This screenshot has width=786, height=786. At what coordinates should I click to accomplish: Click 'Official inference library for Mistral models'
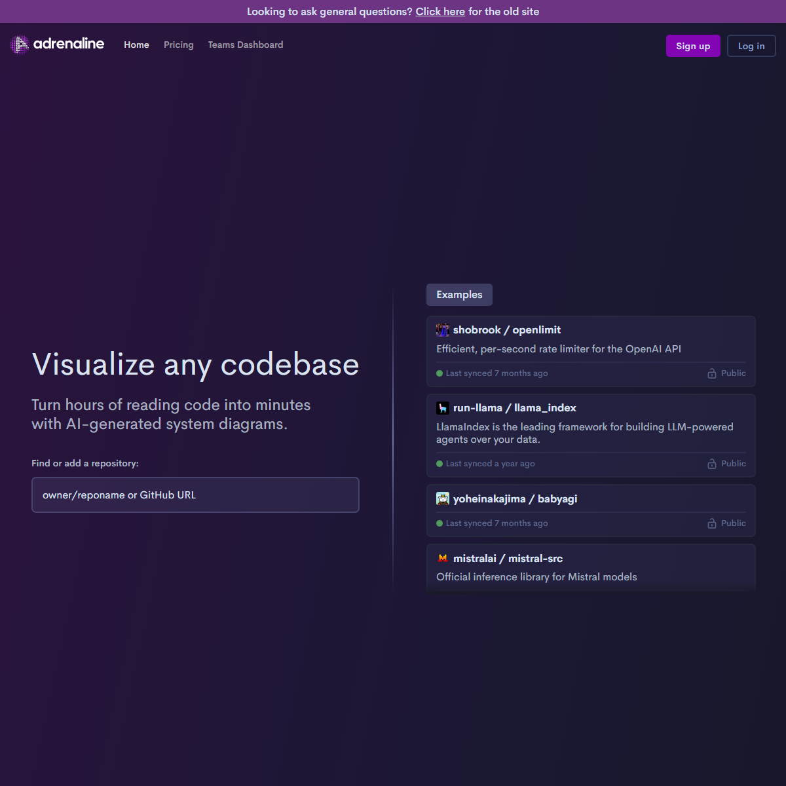(536, 577)
